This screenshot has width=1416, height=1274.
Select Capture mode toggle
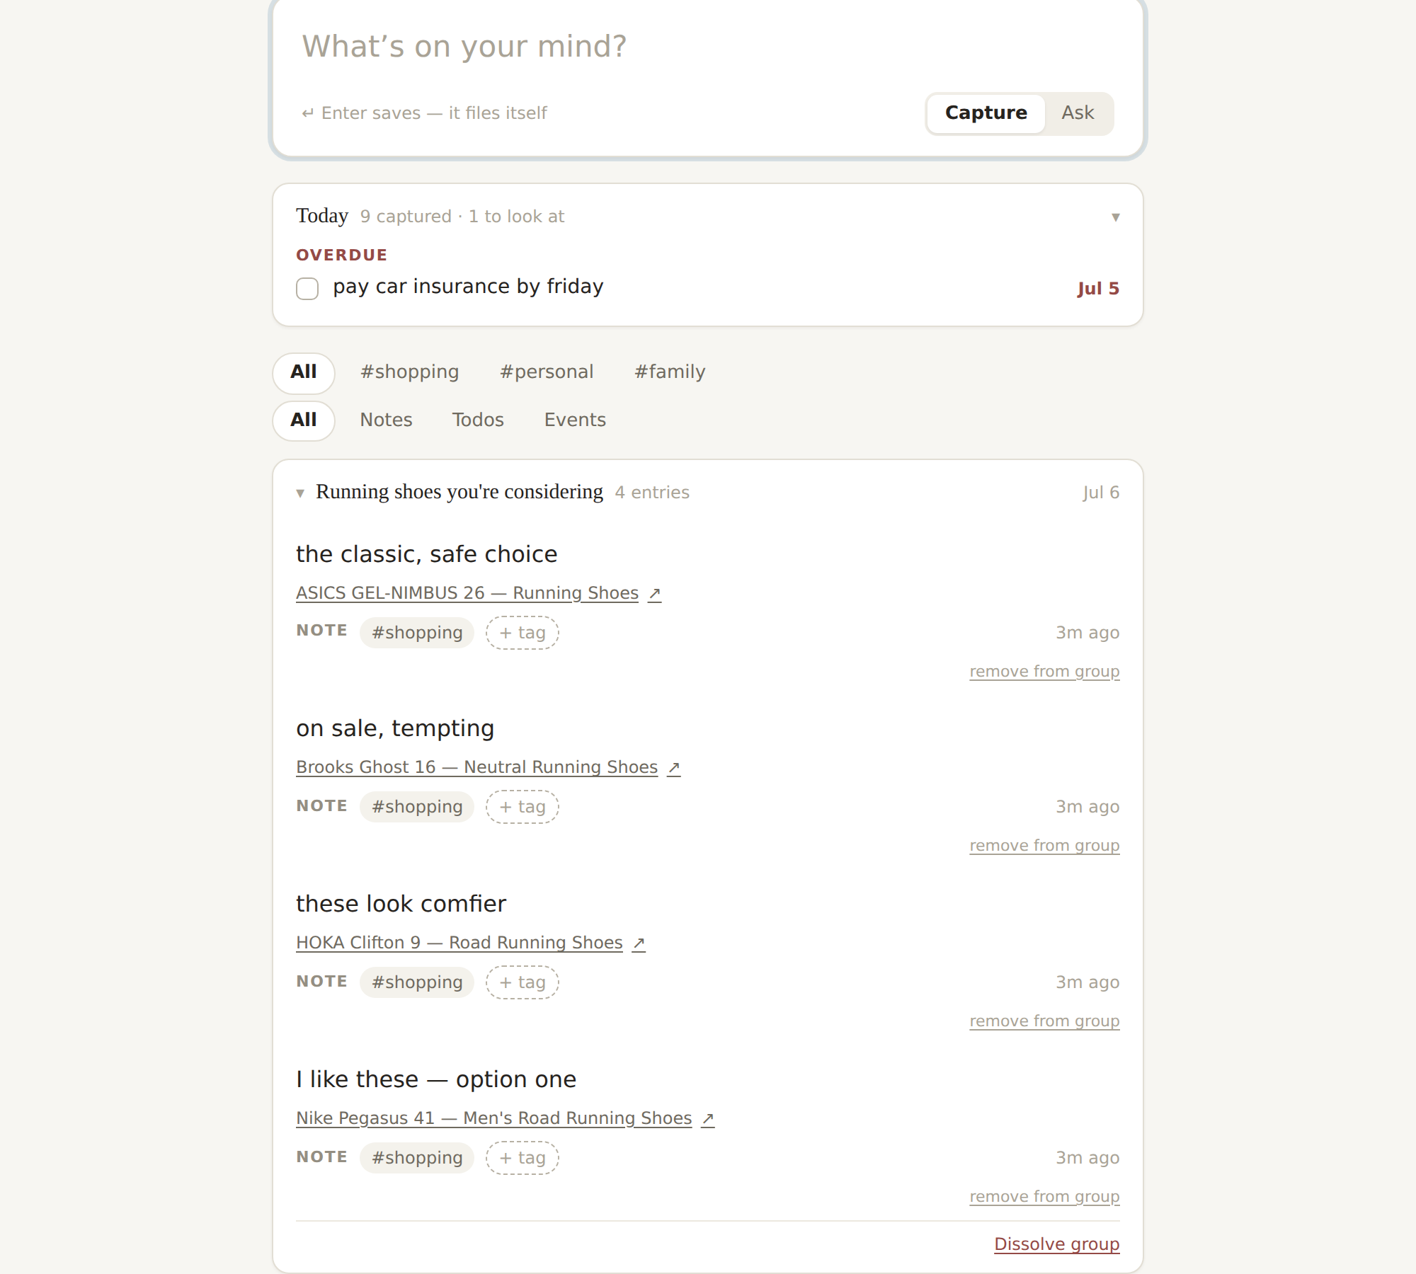(x=986, y=113)
